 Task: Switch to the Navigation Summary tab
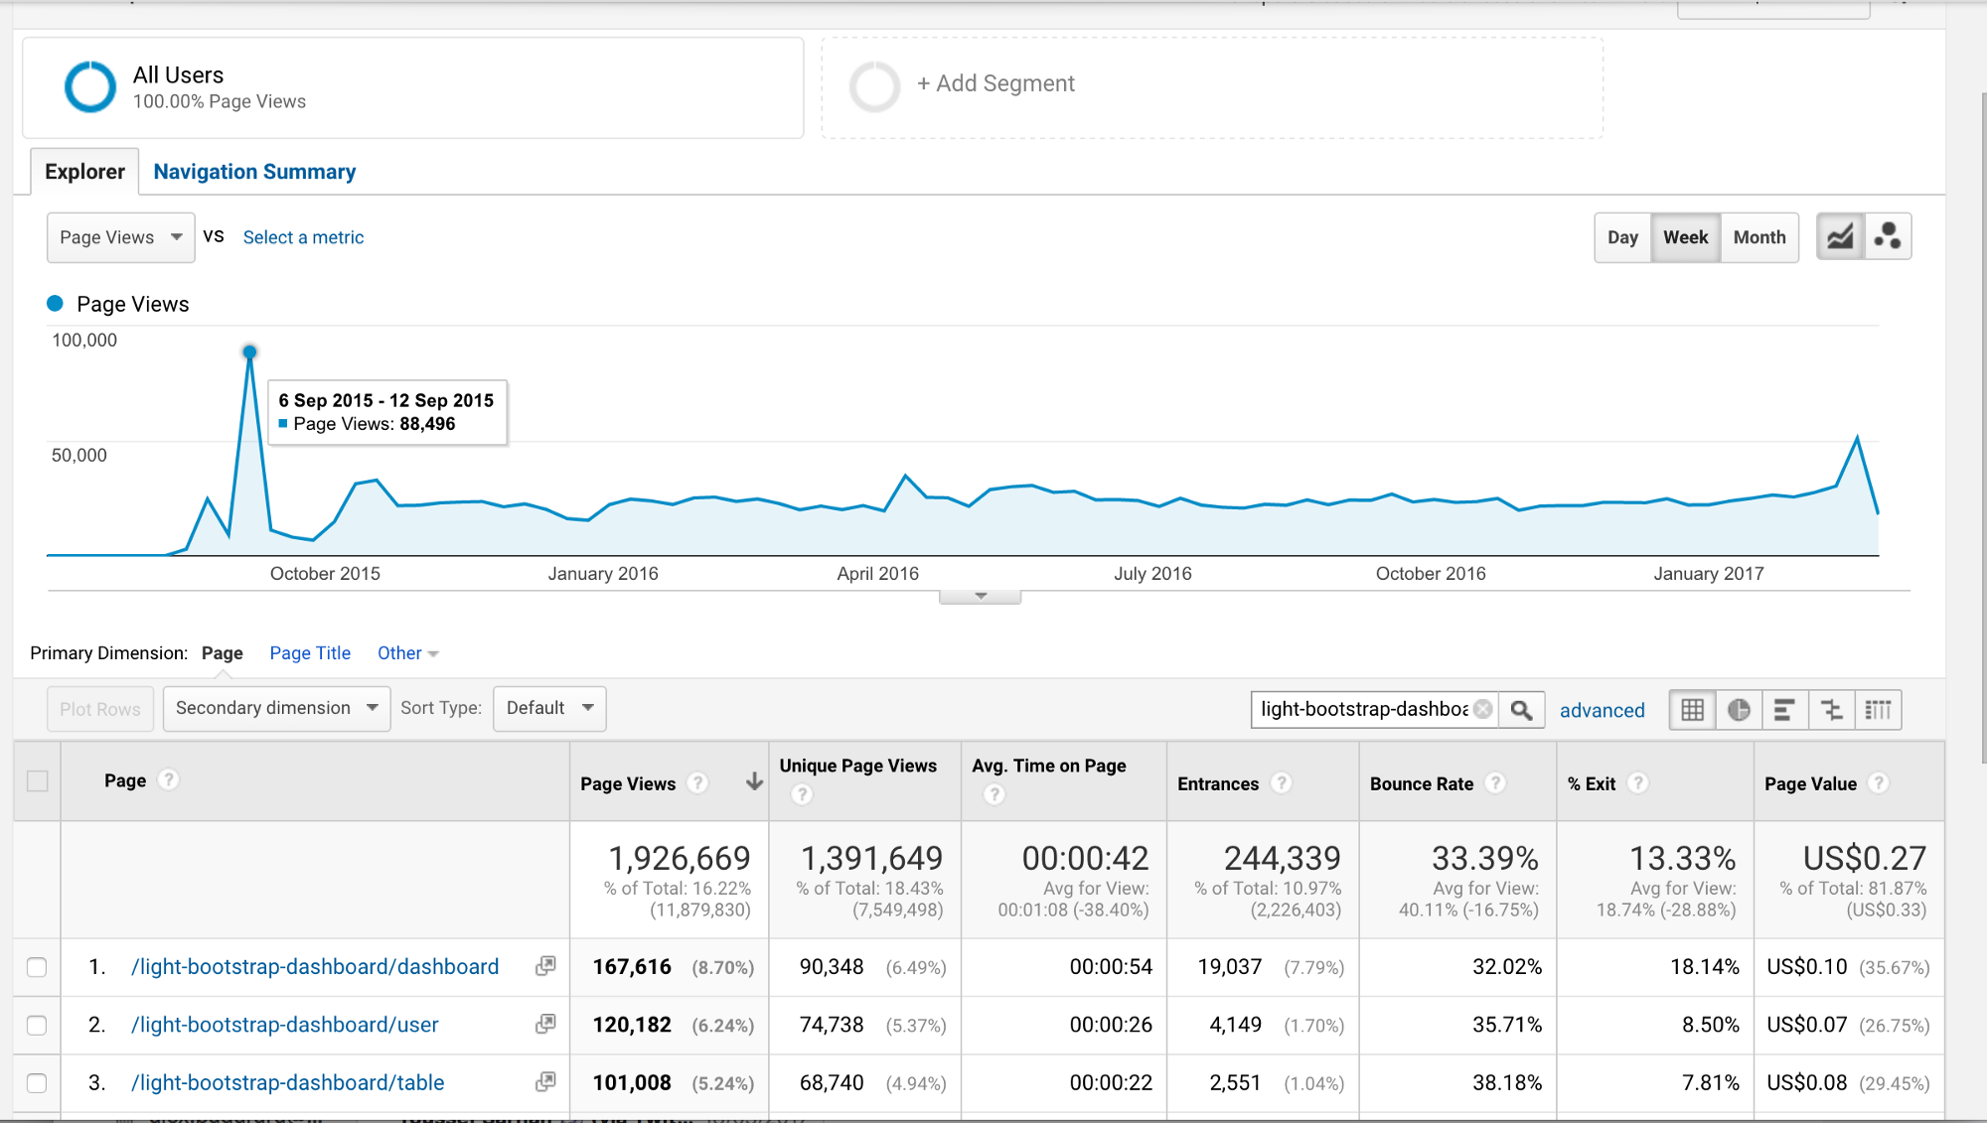(254, 171)
